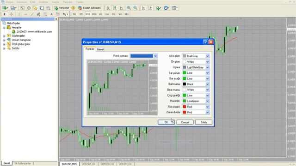Toggle chart shift
This screenshot has height=166, width=296.
pos(150,8)
